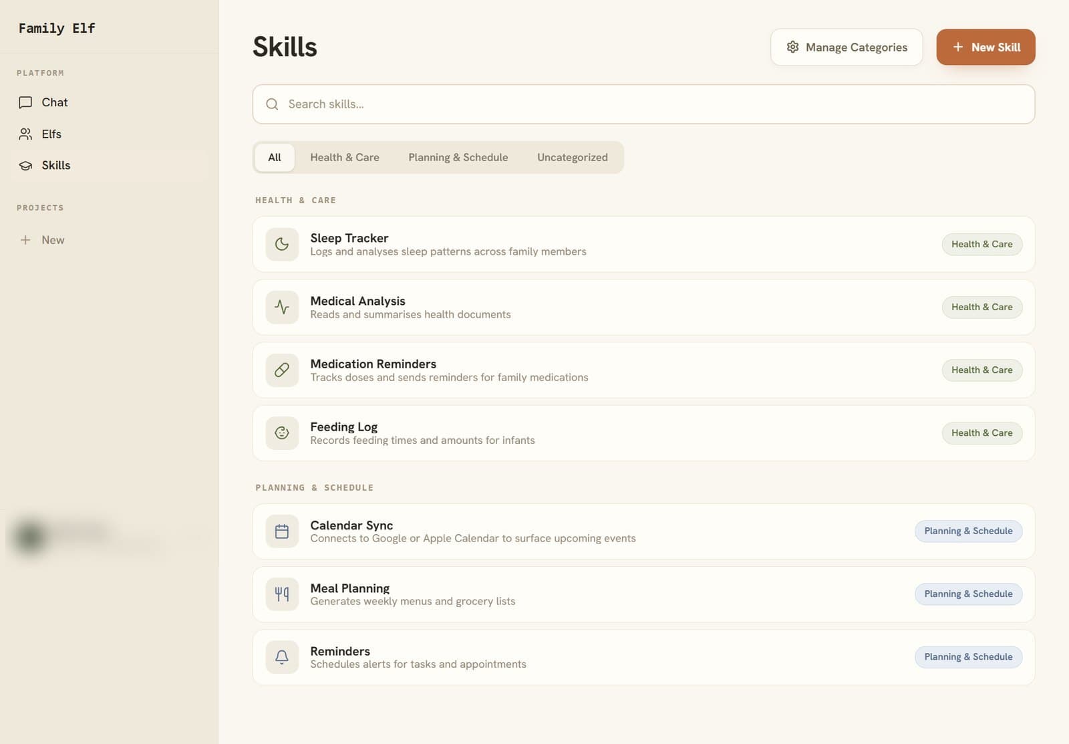Show the Uncategorized skills tab
The image size is (1069, 744).
(573, 157)
